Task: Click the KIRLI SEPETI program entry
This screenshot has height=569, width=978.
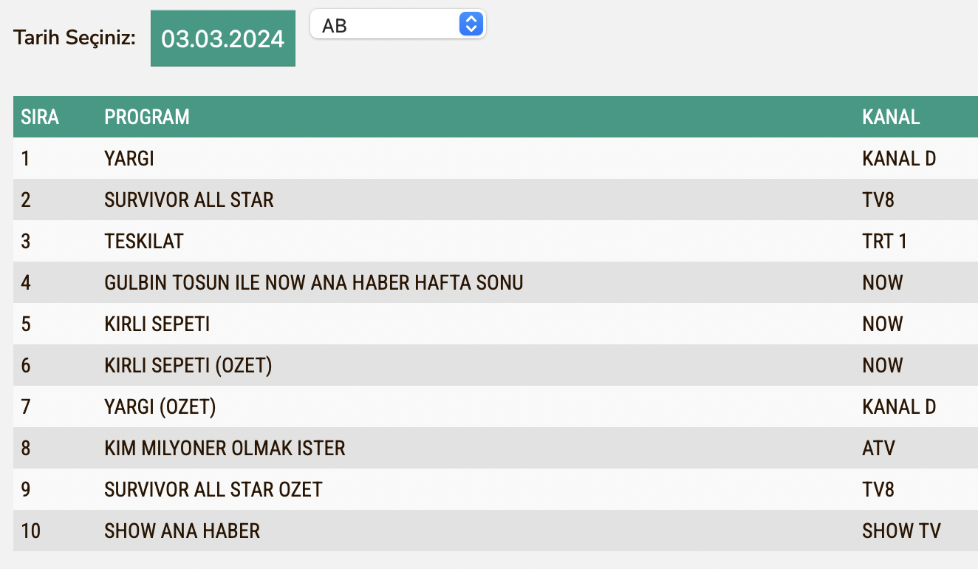Action: 157,324
